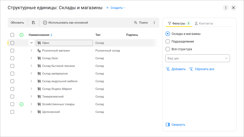Screen dimensions: 244x137
Task: Click the toolbar three-dot more options icon
Action: (154, 23)
